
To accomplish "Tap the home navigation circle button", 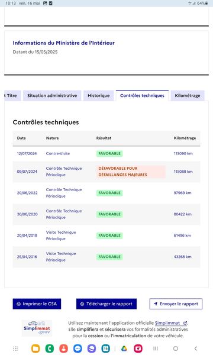I will 175,348.
